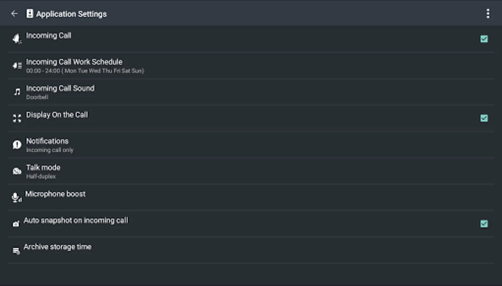Open the Archive storage time setting
The width and height of the screenshot is (502, 286).
pyautogui.click(x=58, y=247)
